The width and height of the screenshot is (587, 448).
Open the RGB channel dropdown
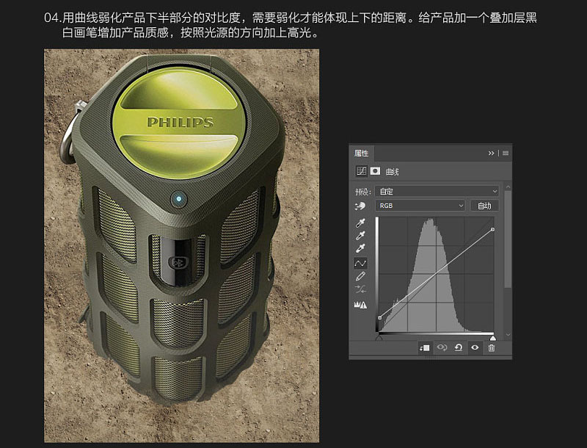tap(420, 206)
